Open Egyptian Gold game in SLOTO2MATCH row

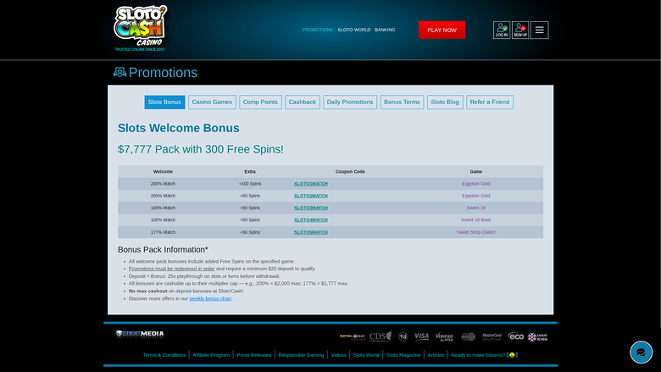[x=475, y=196]
